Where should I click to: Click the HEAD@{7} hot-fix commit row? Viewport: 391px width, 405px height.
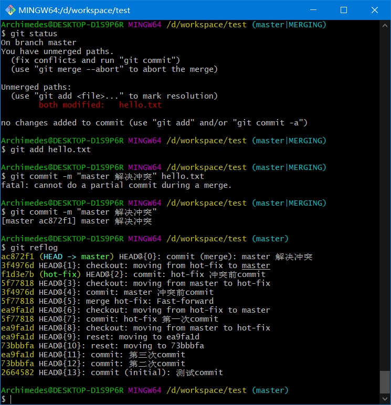(110, 319)
